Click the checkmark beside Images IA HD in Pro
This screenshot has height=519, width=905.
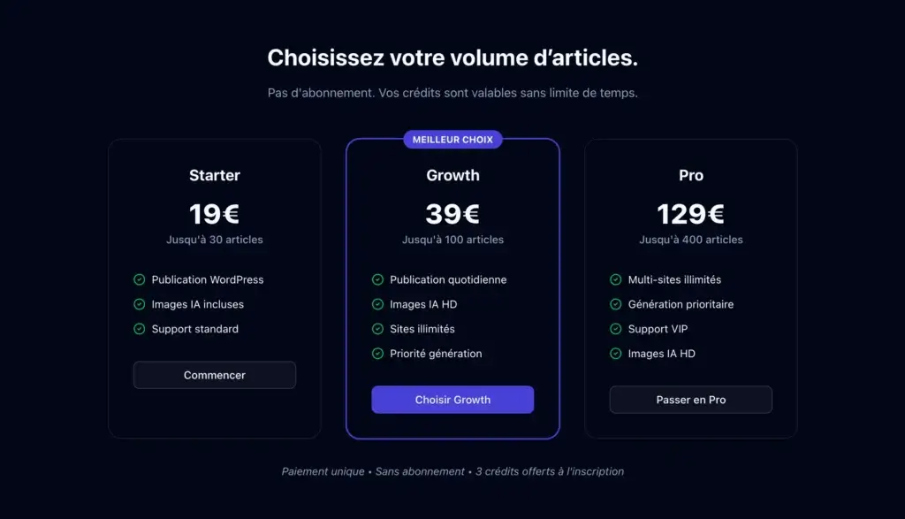tap(616, 354)
